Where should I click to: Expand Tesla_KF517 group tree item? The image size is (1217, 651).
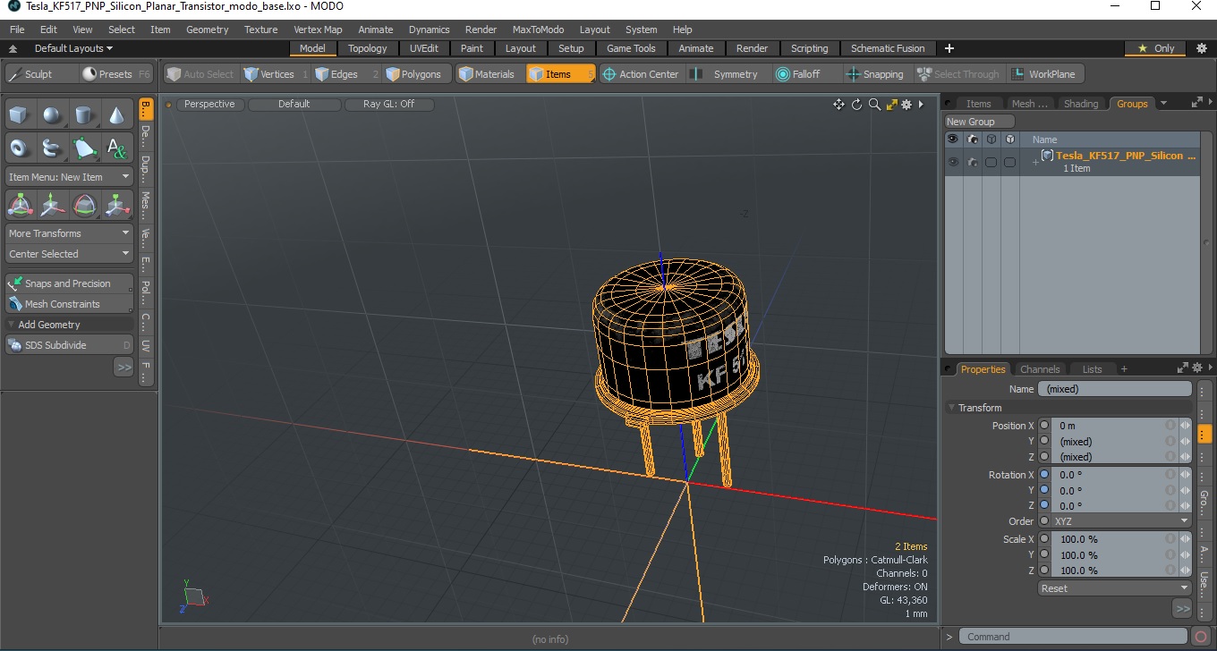tap(1034, 162)
